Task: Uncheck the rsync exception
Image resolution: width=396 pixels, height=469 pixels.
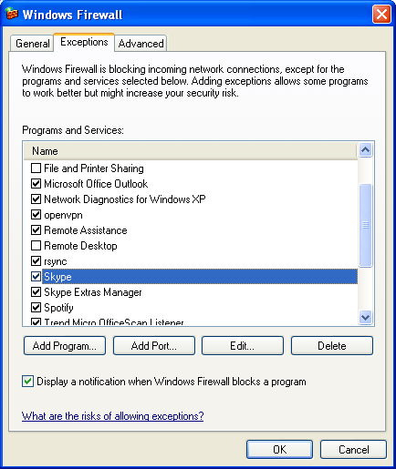Action: [x=36, y=261]
